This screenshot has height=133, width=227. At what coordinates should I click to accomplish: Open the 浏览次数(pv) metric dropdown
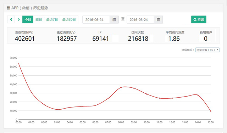(207, 50)
